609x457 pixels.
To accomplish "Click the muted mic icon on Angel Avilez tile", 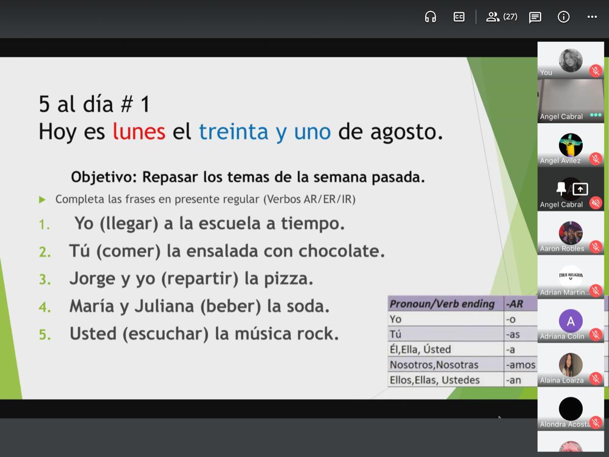I will pyautogui.click(x=596, y=159).
